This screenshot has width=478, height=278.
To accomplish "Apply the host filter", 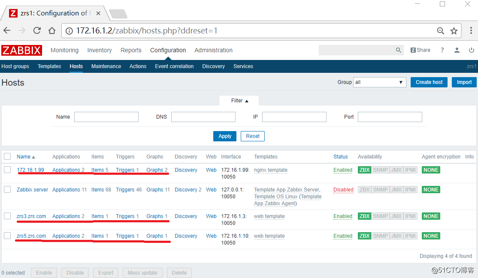I will tap(225, 136).
